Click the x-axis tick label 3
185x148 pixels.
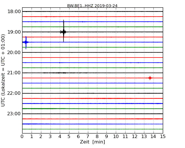(x=50, y=137)
